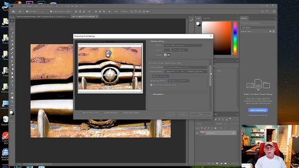Image resolution: width=299 pixels, height=168 pixels.
Task: Enable the Gamut Warning checkbox
Action: tap(102, 113)
